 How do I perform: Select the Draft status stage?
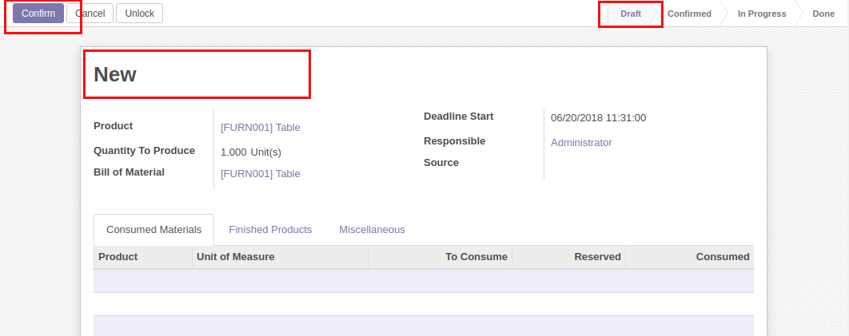(x=630, y=14)
